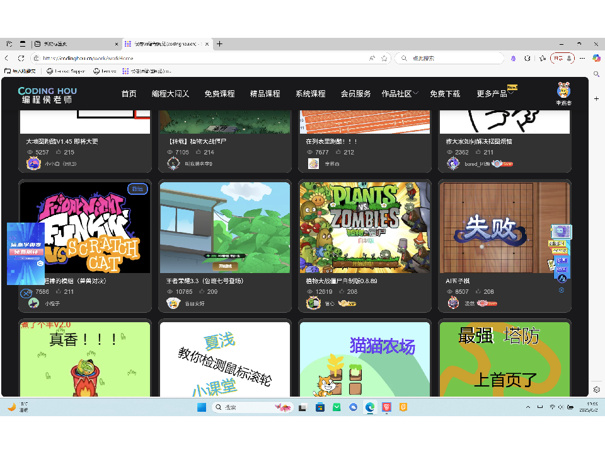Click the author avatar on the 植物大战僵尸自制版 card

click(313, 303)
